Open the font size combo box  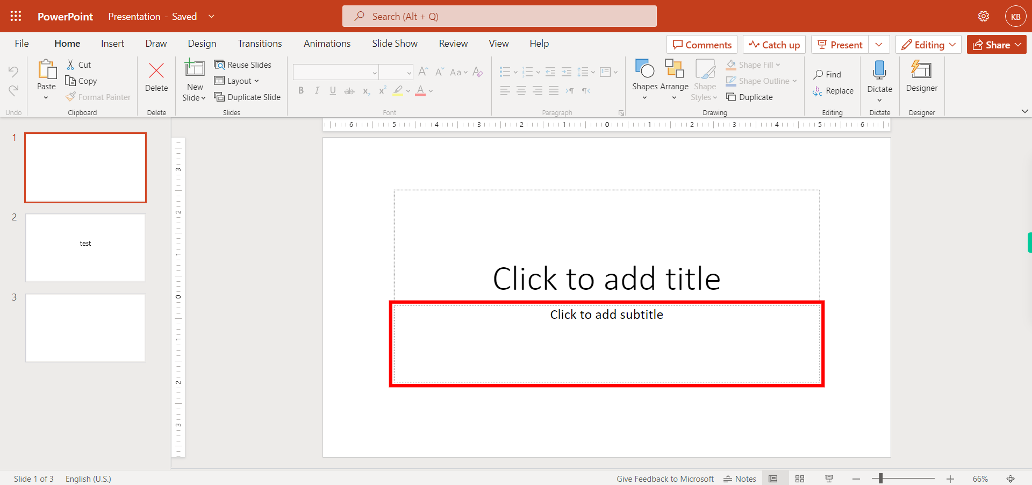click(x=396, y=72)
